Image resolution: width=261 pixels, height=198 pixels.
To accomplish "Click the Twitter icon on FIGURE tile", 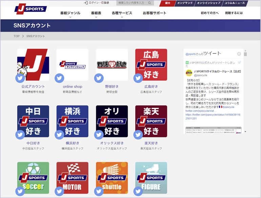I will [138, 191].
